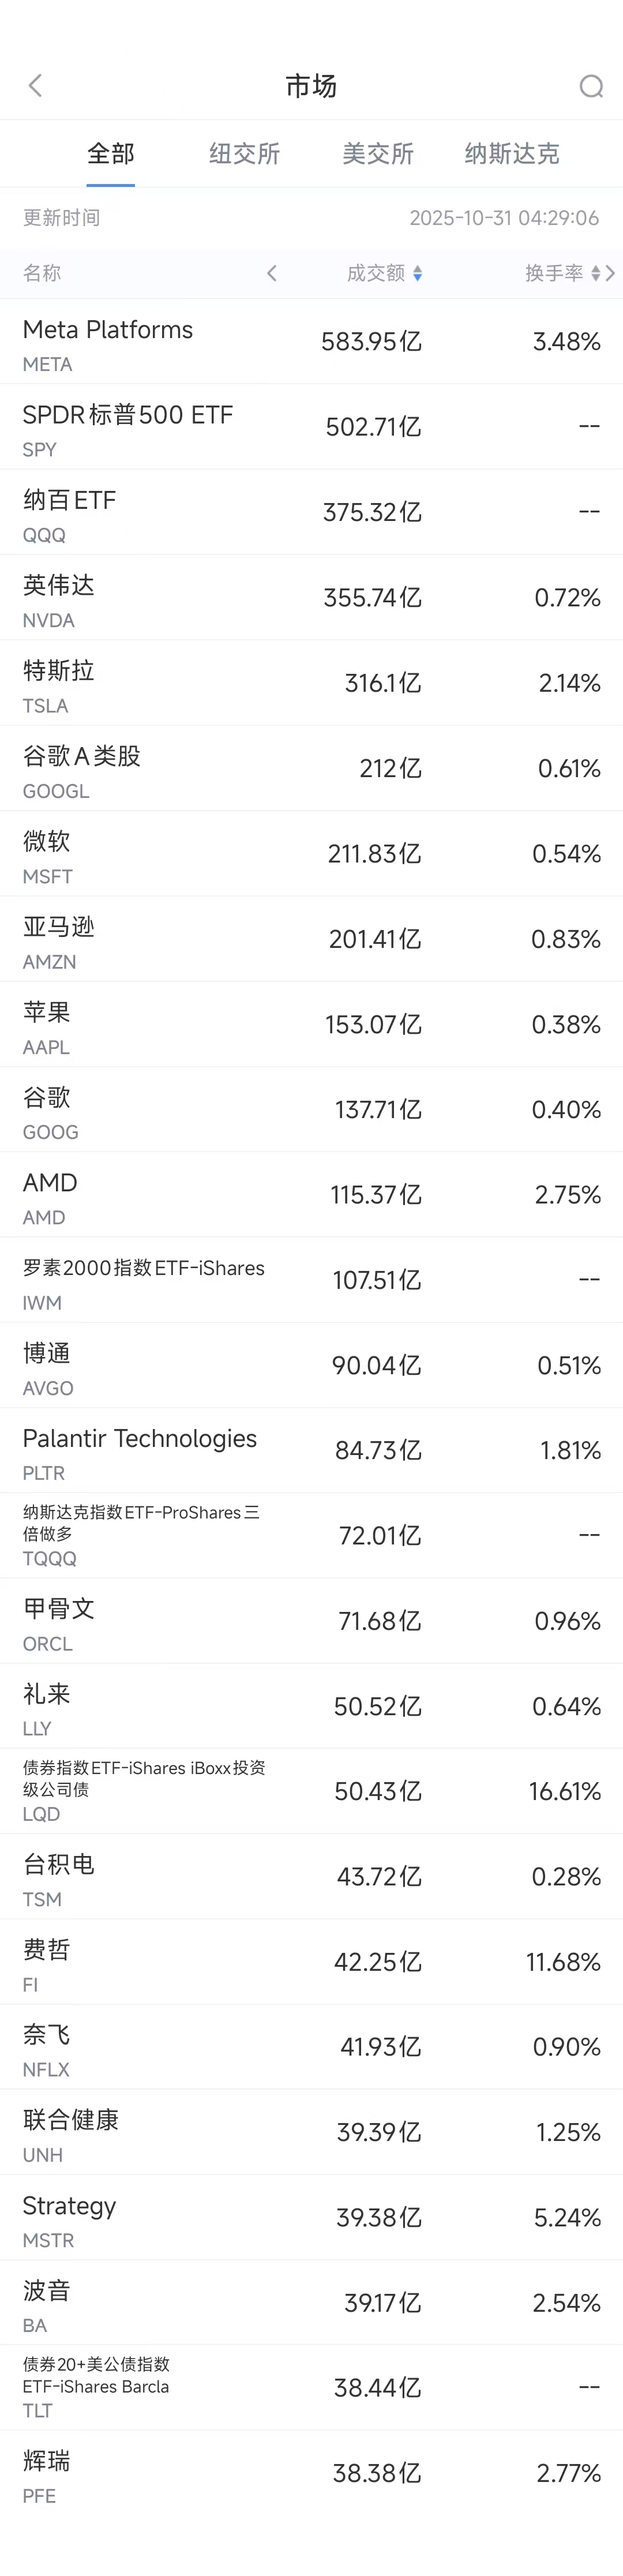623x2576 pixels.
Task: Tap the back arrow icon
Action: (36, 86)
